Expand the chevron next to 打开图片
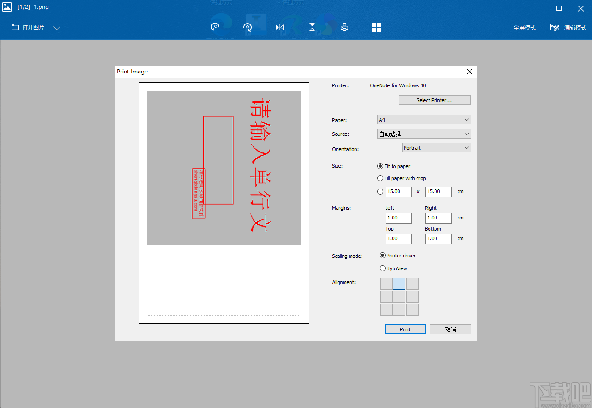Viewport: 592px width, 408px height. [x=57, y=28]
